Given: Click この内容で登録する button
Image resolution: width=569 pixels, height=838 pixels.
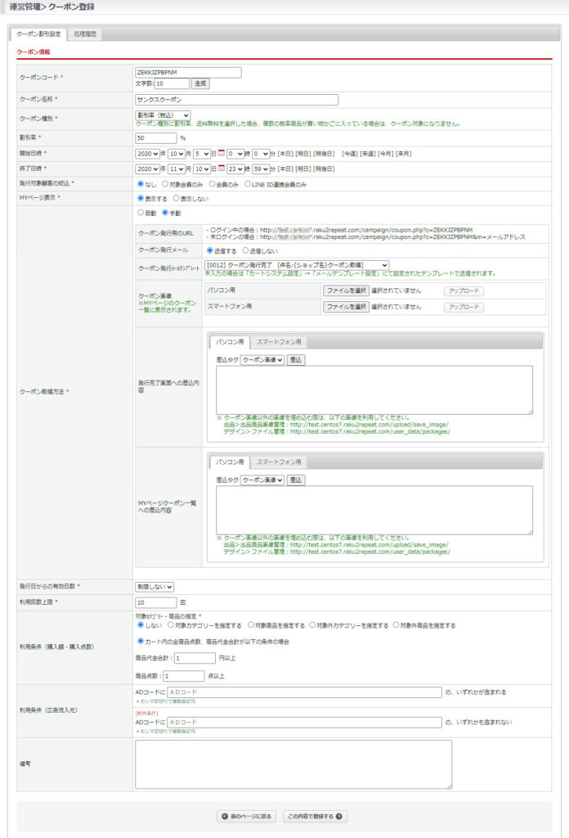Looking at the screenshot, I should 315,817.
